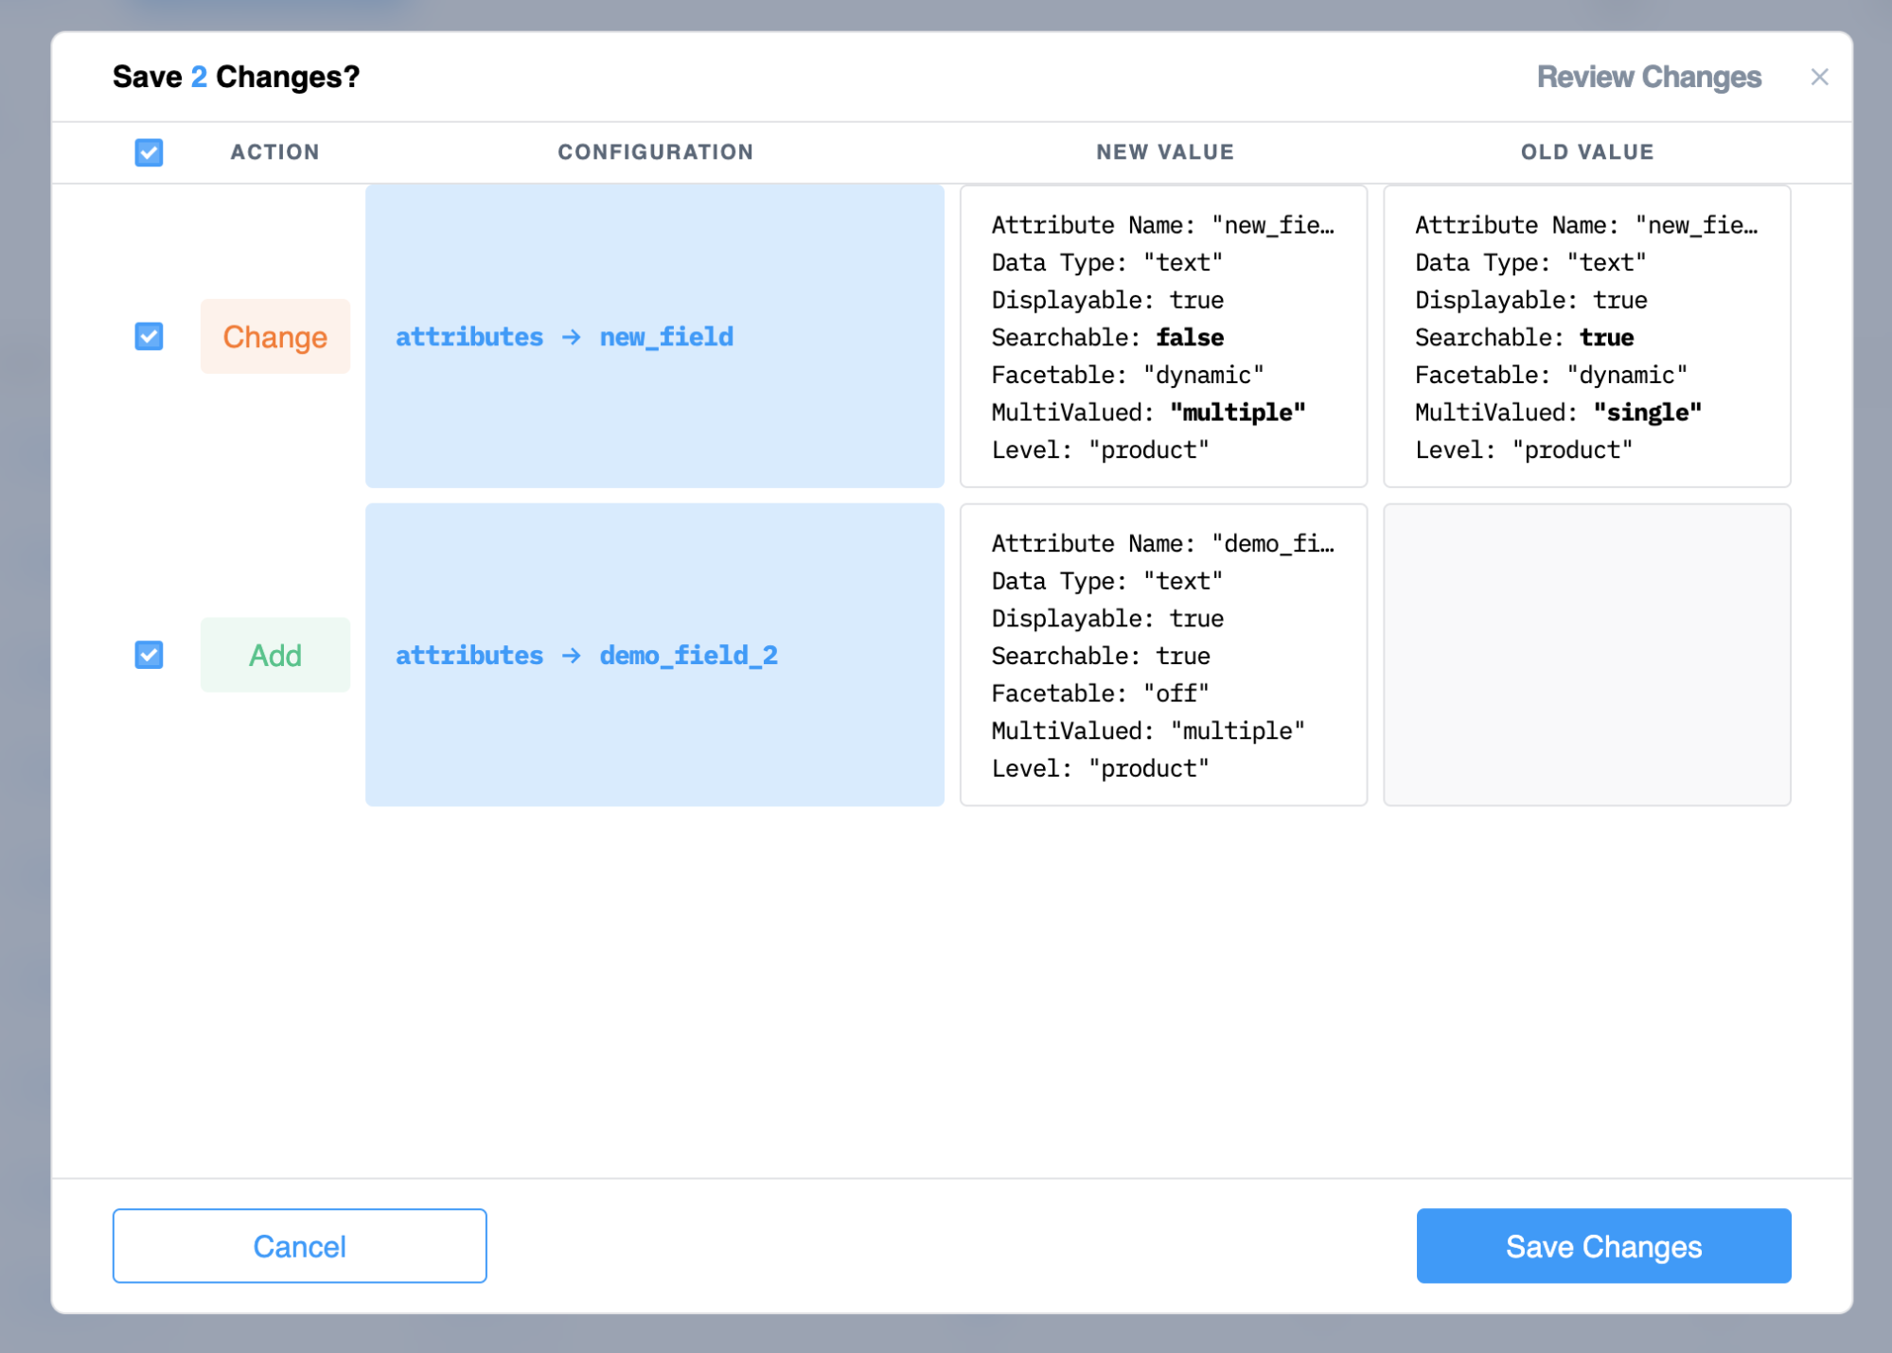
Task: Close the Save Changes dialog with X
Action: pyautogui.click(x=1818, y=78)
